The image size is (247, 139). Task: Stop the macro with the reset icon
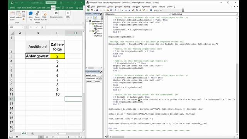tap(129, 10)
